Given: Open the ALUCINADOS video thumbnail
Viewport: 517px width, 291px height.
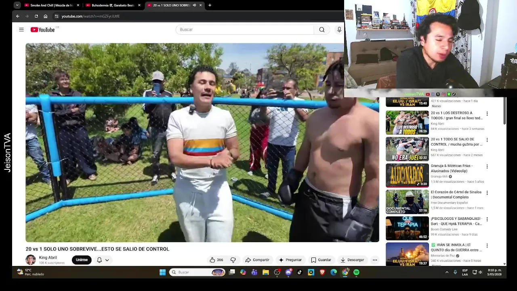Looking at the screenshot, I should (x=407, y=175).
